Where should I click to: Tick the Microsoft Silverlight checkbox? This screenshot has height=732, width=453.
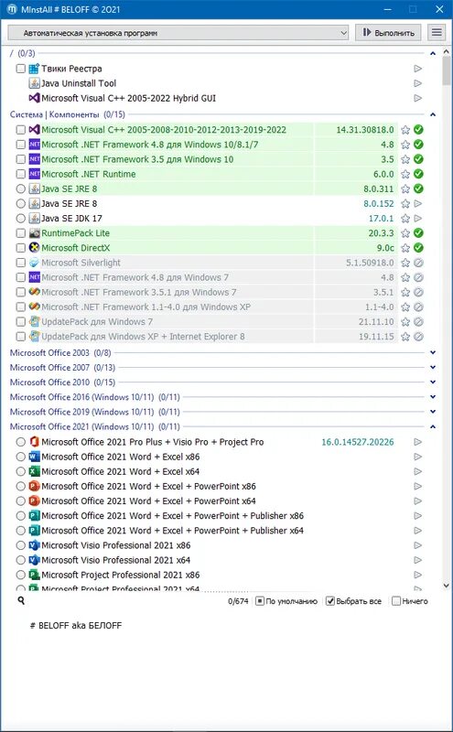click(20, 263)
